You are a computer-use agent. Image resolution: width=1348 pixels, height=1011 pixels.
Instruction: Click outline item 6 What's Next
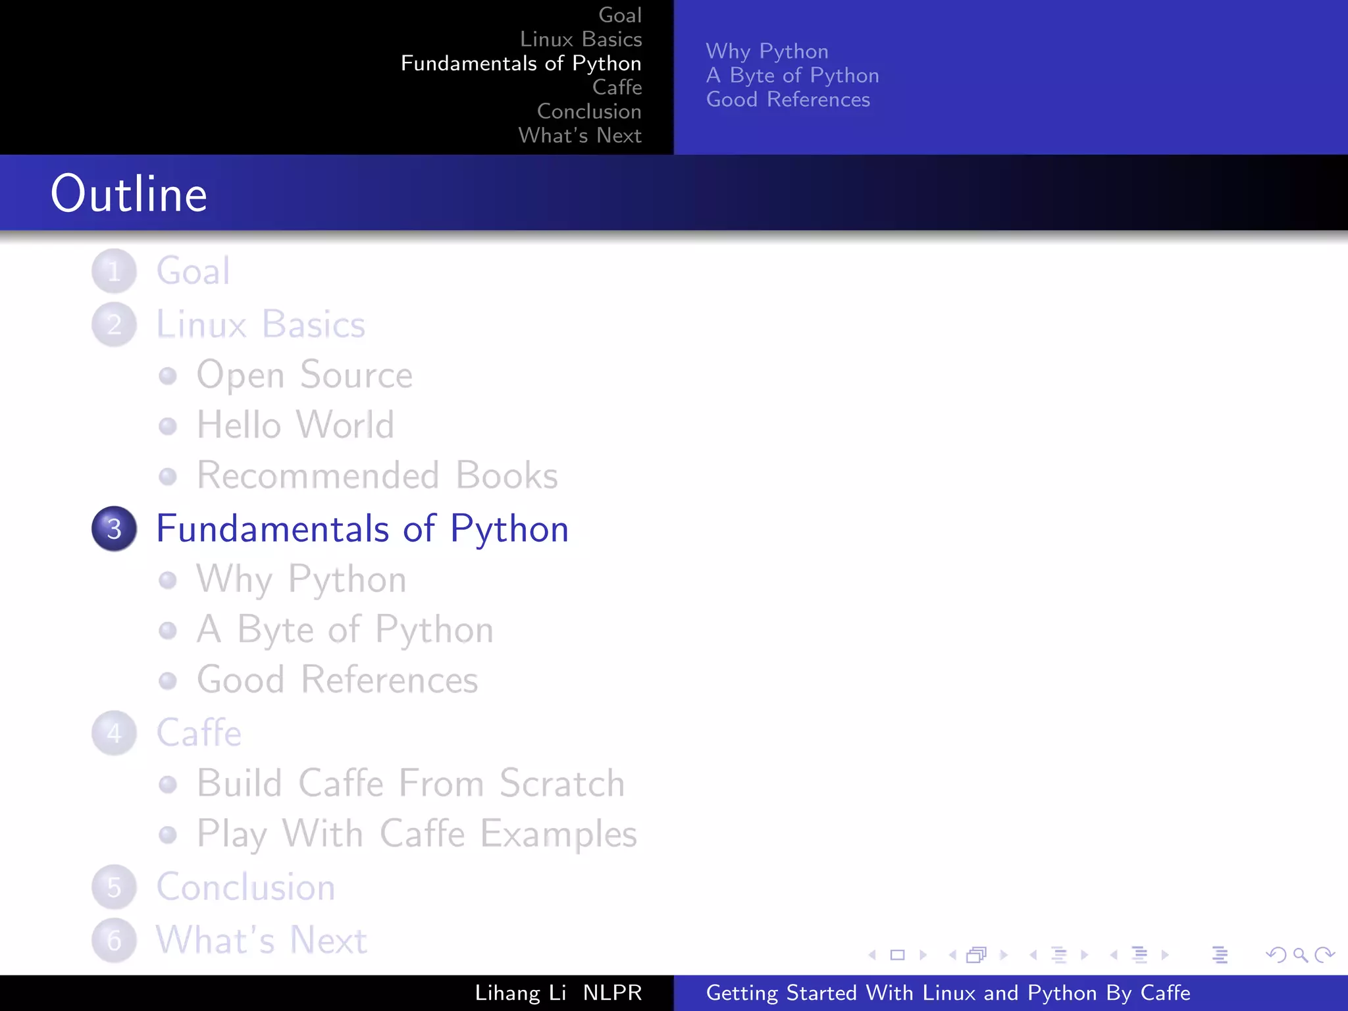coord(261,940)
